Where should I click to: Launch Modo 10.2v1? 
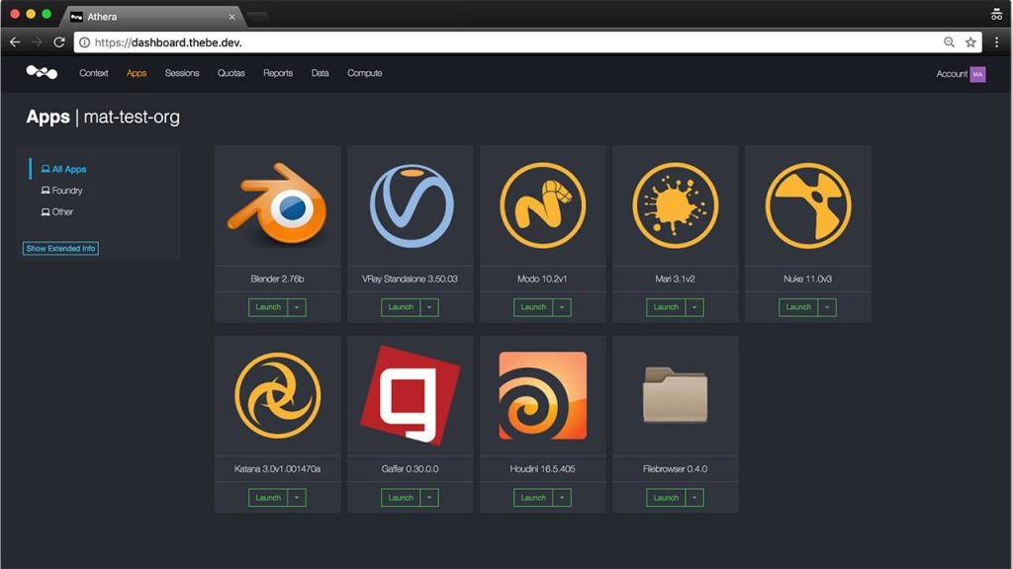(x=533, y=307)
